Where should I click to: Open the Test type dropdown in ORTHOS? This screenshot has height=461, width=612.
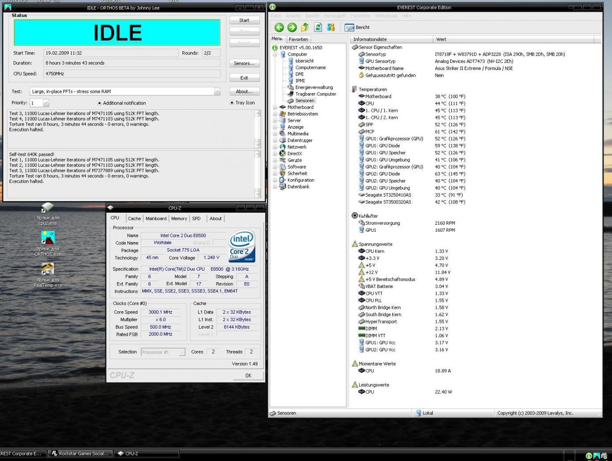point(217,91)
